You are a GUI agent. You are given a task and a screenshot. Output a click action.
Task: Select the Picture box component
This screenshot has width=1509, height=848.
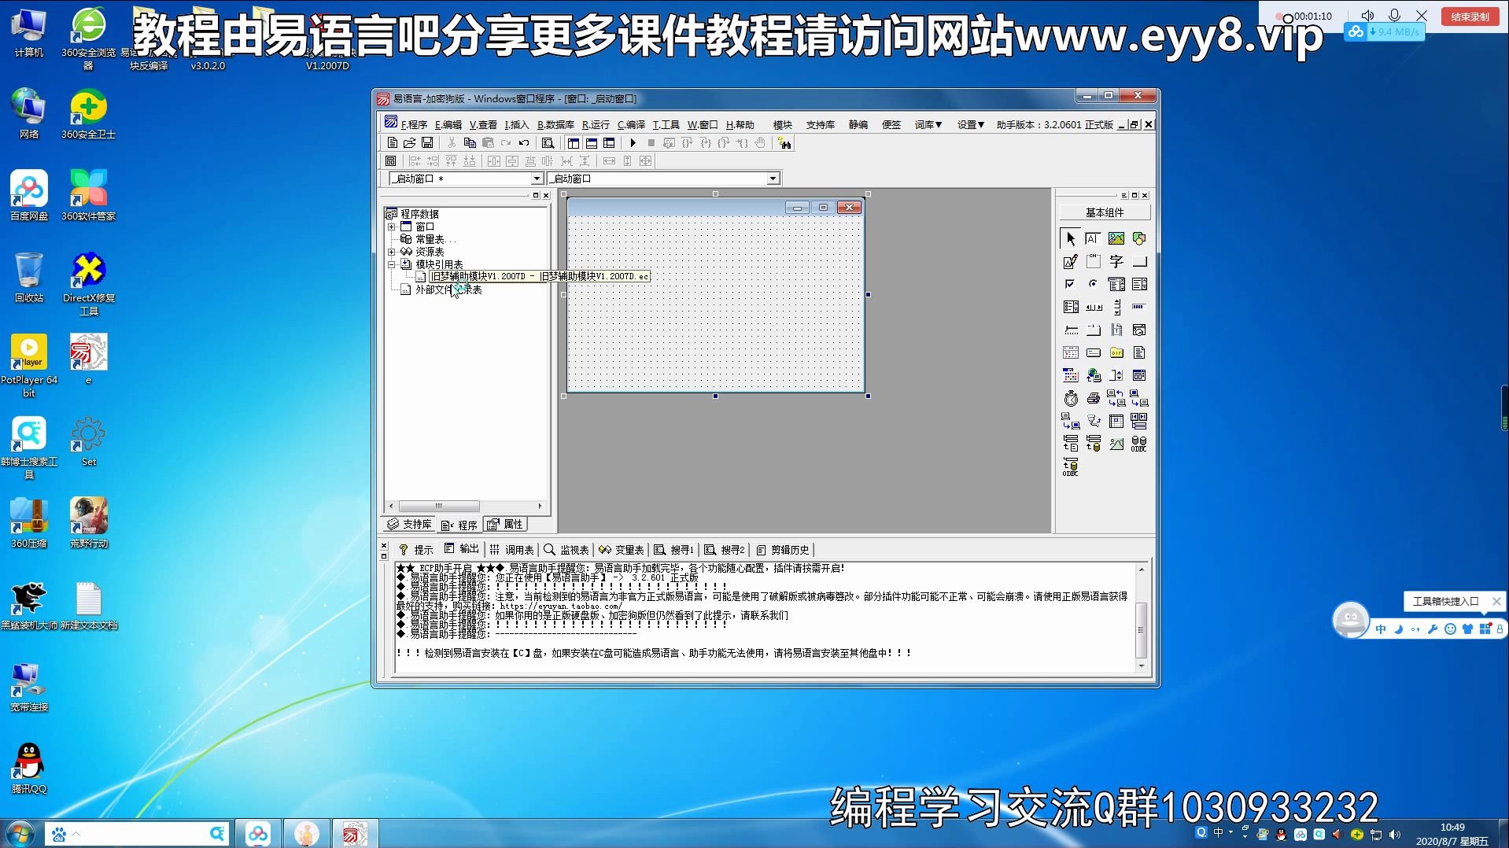(x=1116, y=238)
